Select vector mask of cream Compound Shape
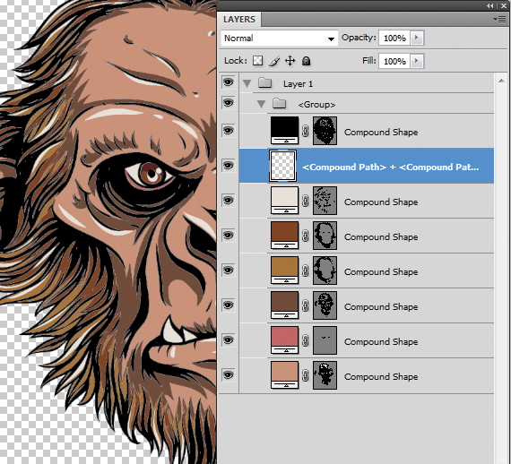The height and width of the screenshot is (464, 511). [325, 201]
